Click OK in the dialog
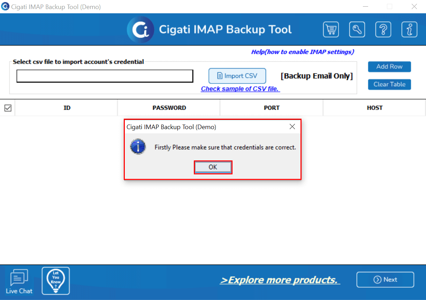This screenshot has width=426, height=300. [213, 167]
